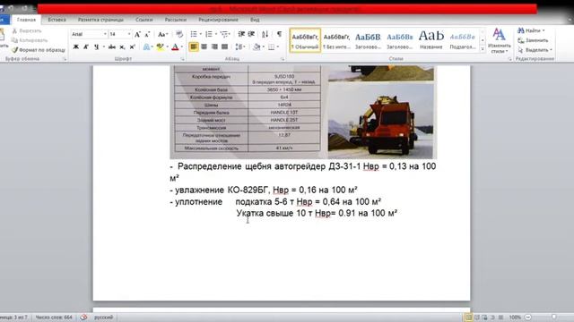Switch to Разметка страницы tab
574x322 pixels.
pos(100,20)
